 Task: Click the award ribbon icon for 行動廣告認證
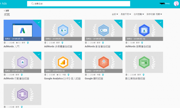click(22, 75)
